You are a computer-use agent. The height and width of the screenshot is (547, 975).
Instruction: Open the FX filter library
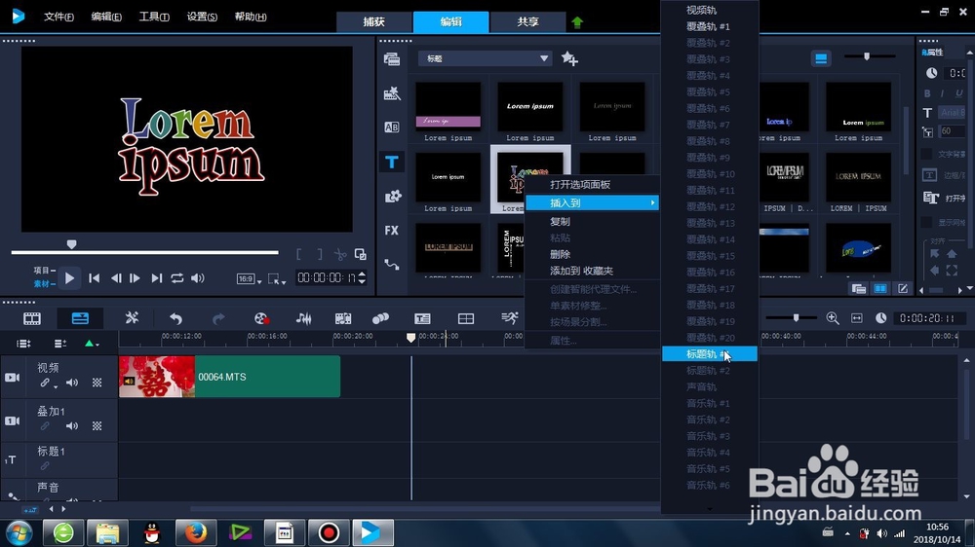pyautogui.click(x=392, y=231)
